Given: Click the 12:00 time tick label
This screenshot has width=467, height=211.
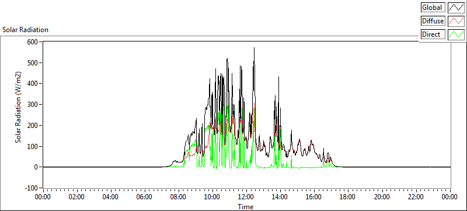Looking at the screenshot, I should (x=246, y=197).
